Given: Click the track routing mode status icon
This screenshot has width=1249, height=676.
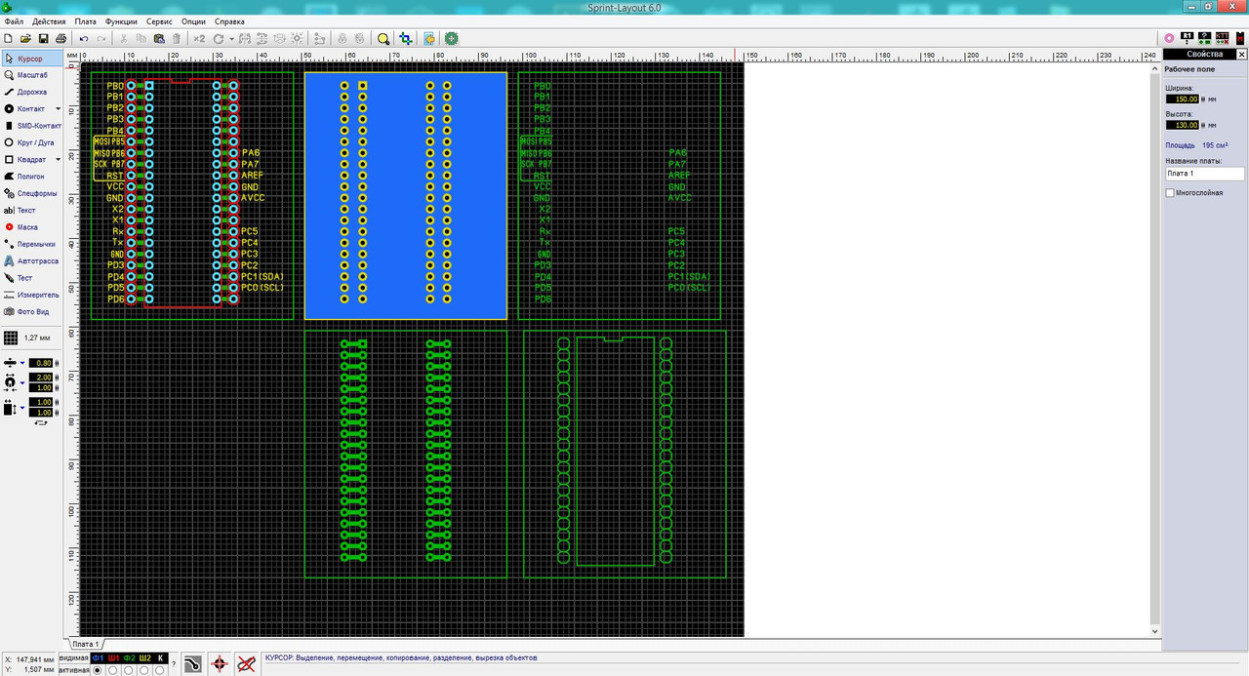Looking at the screenshot, I should click(193, 664).
